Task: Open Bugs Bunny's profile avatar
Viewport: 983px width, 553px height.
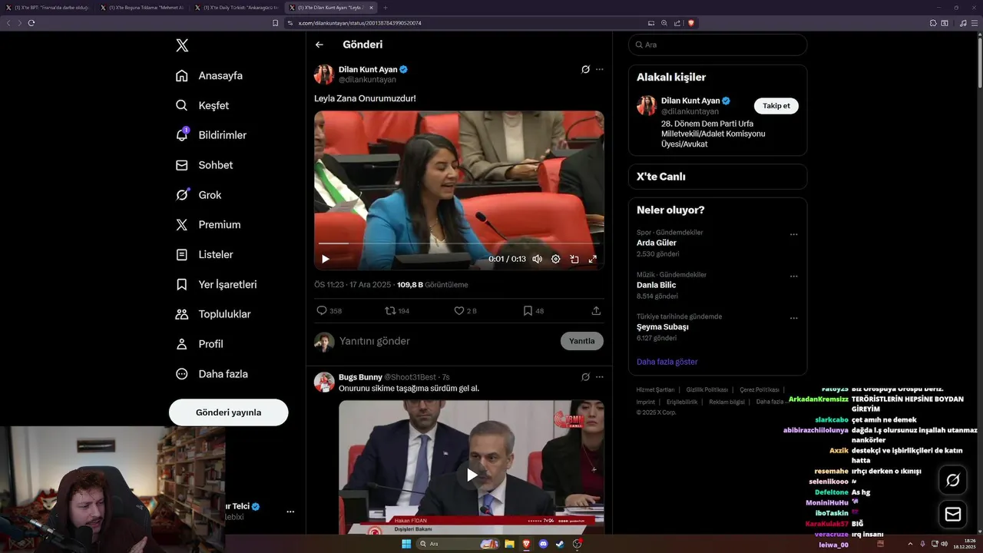Action: click(x=324, y=382)
